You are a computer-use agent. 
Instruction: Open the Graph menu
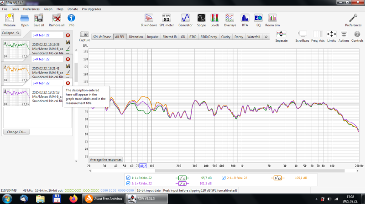pyautogui.click(x=48, y=9)
